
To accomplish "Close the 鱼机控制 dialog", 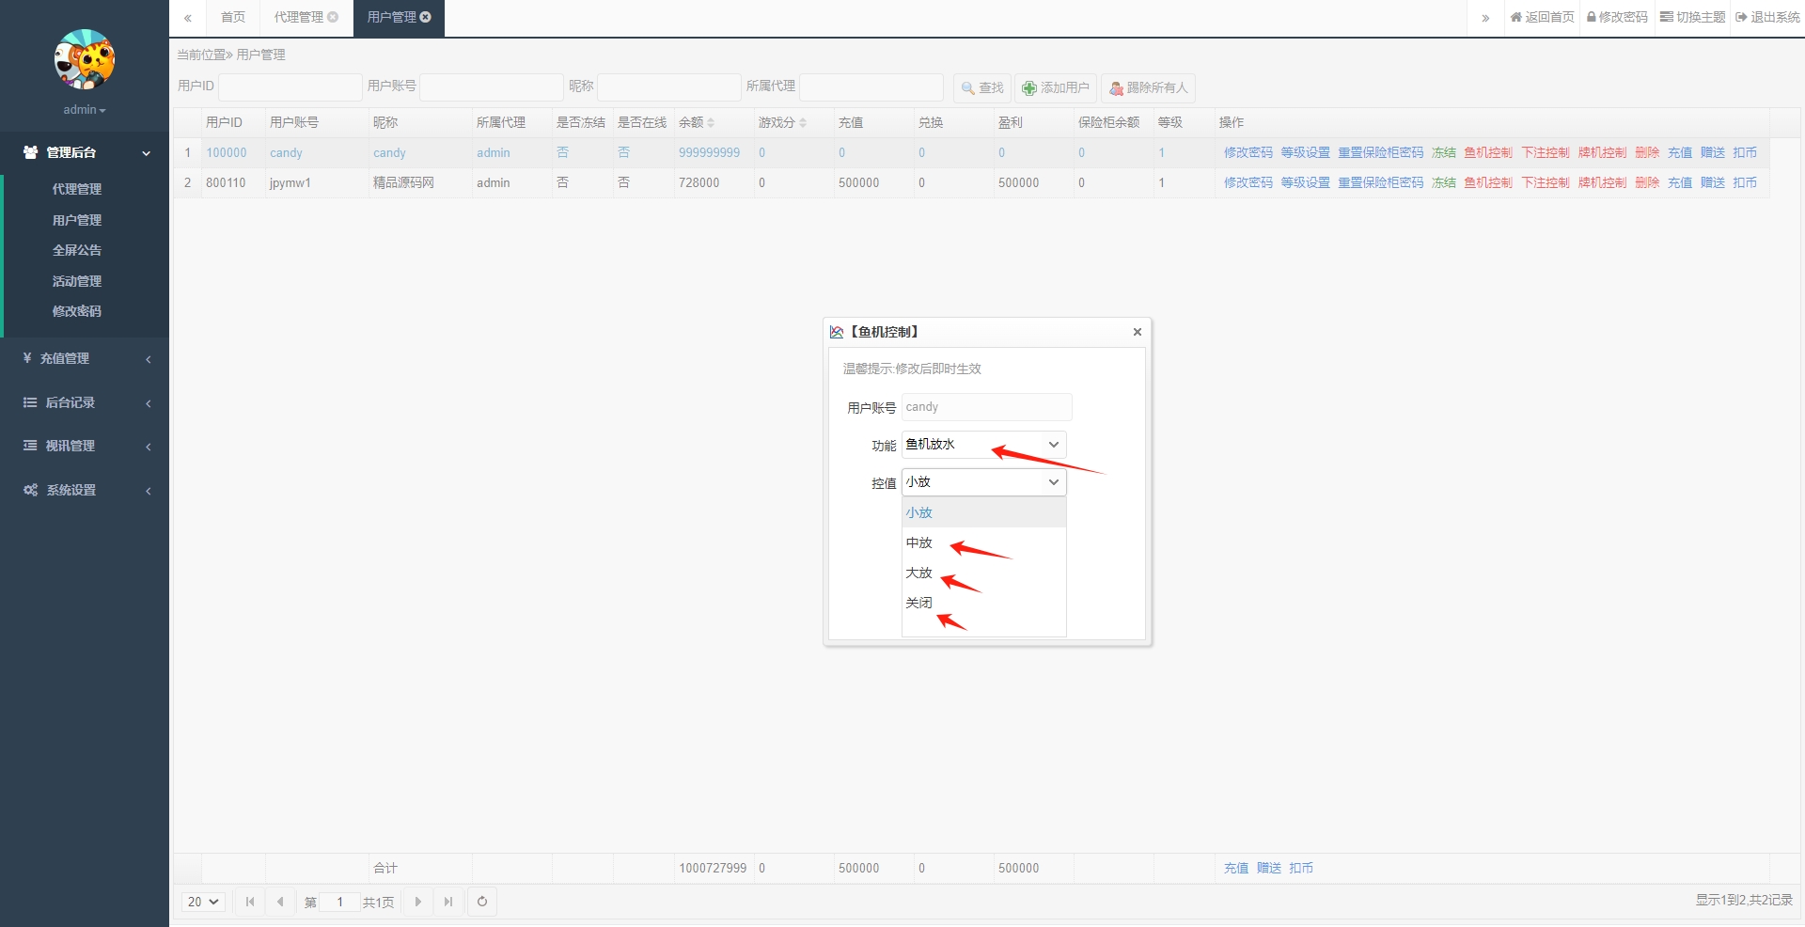I will [1138, 332].
